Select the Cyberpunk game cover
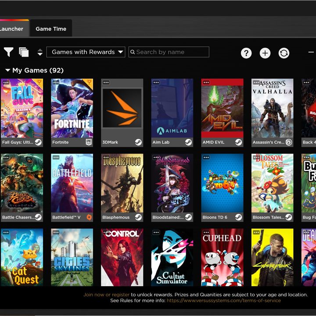The image size is (316, 316). point(272,257)
